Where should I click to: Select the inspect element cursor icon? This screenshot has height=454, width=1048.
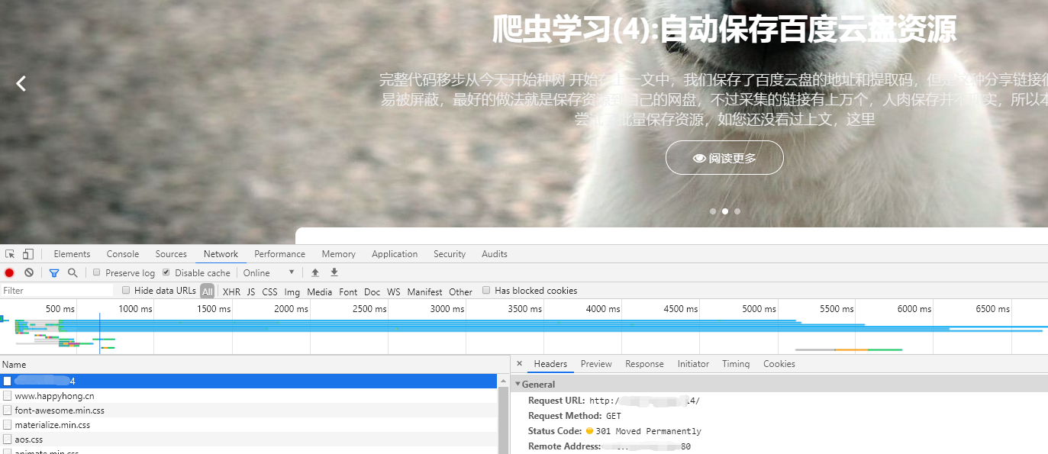click(11, 253)
